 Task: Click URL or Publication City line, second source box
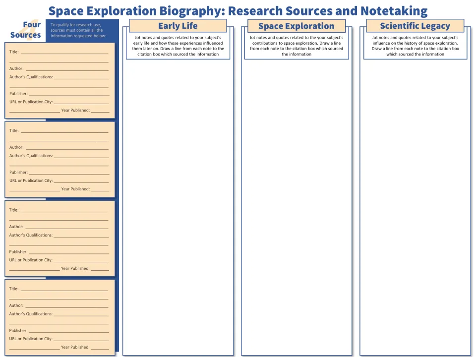[x=81, y=180]
